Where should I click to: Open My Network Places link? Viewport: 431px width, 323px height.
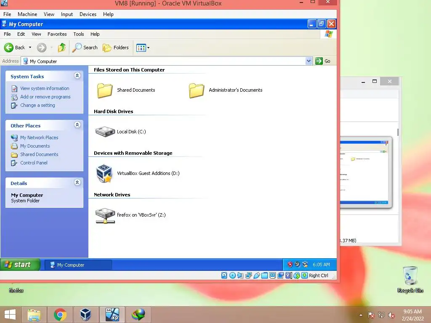(x=39, y=138)
